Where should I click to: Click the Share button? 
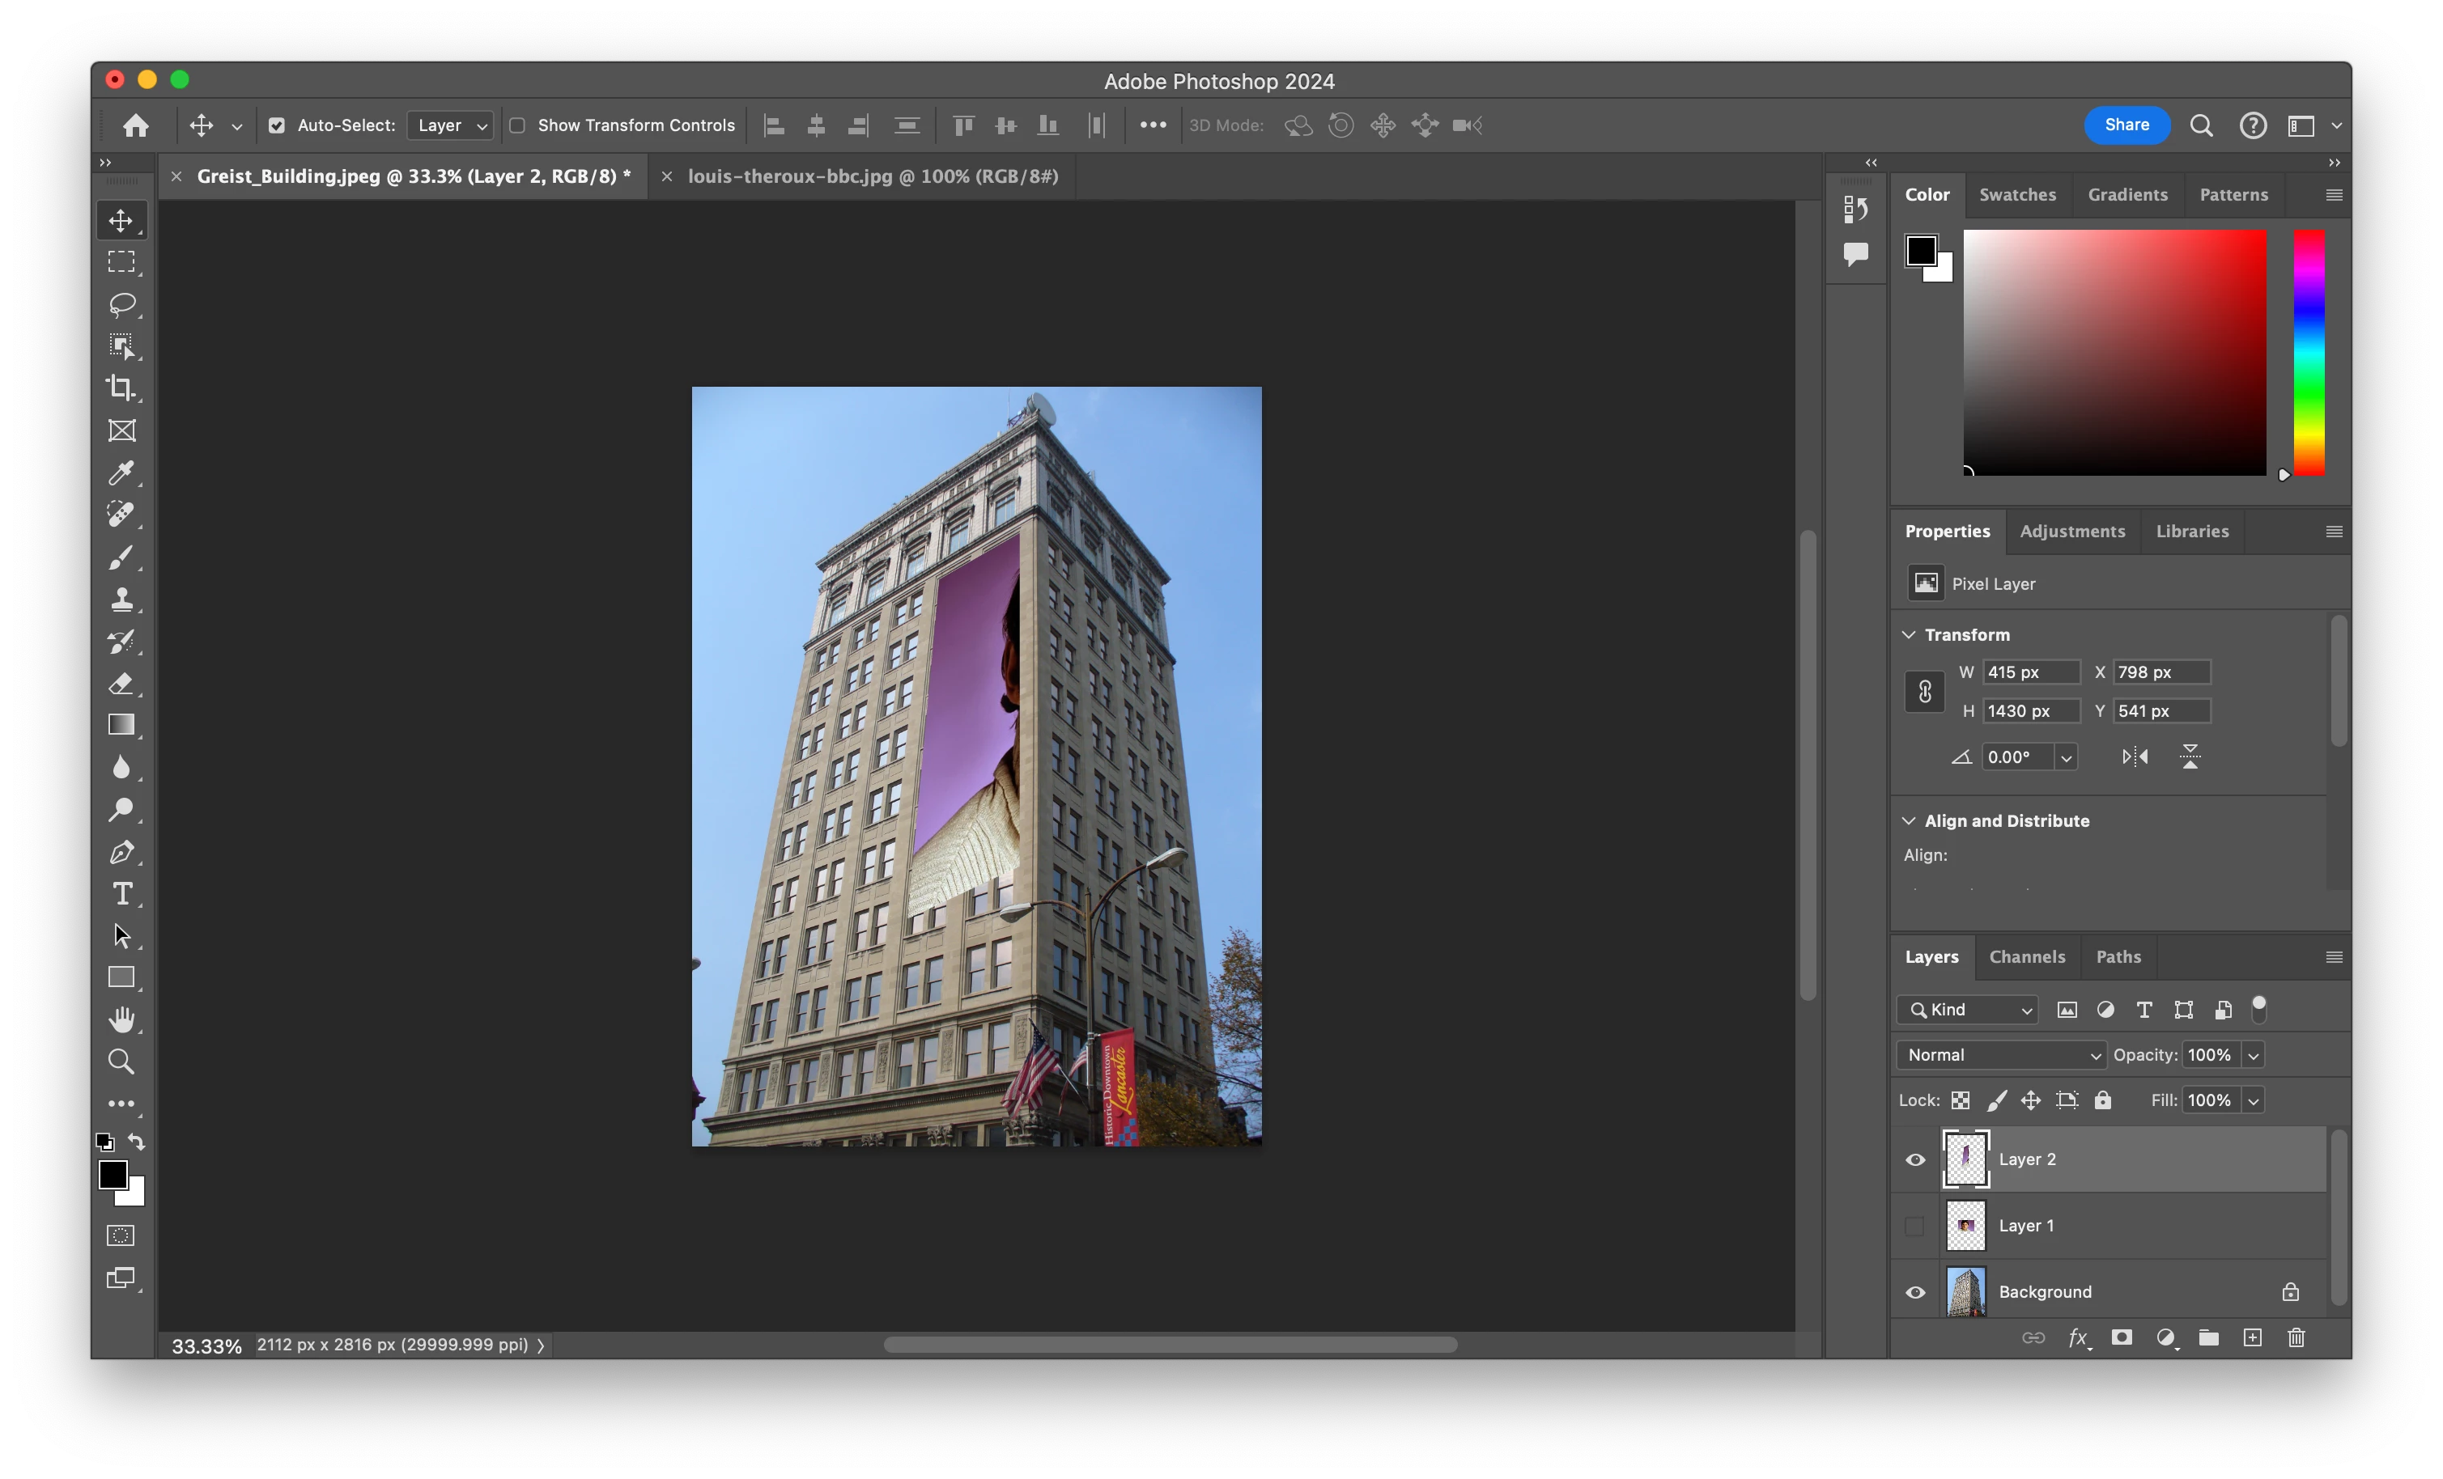(x=2126, y=125)
